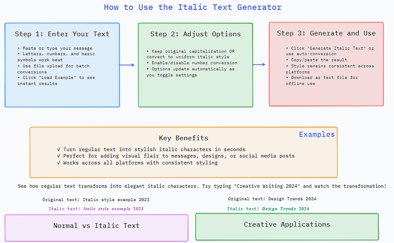Open the Examples link
The height and width of the screenshot is (243, 394).
pyautogui.click(x=317, y=135)
